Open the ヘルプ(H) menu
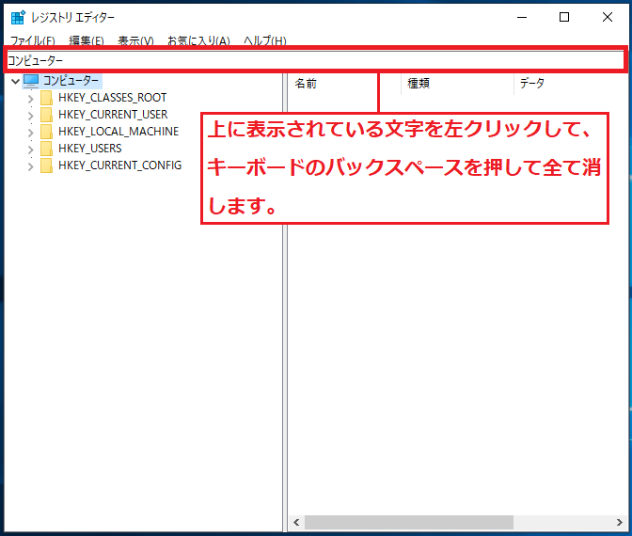Image resolution: width=632 pixels, height=536 pixels. (265, 40)
